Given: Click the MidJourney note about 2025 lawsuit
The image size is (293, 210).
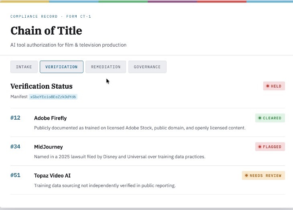Looking at the screenshot, I should tap(120, 157).
